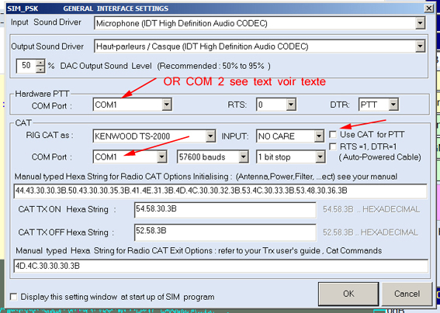This screenshot has height=313, width=440.
Task: Click the CAT init hexa string field
Action: tap(220, 191)
